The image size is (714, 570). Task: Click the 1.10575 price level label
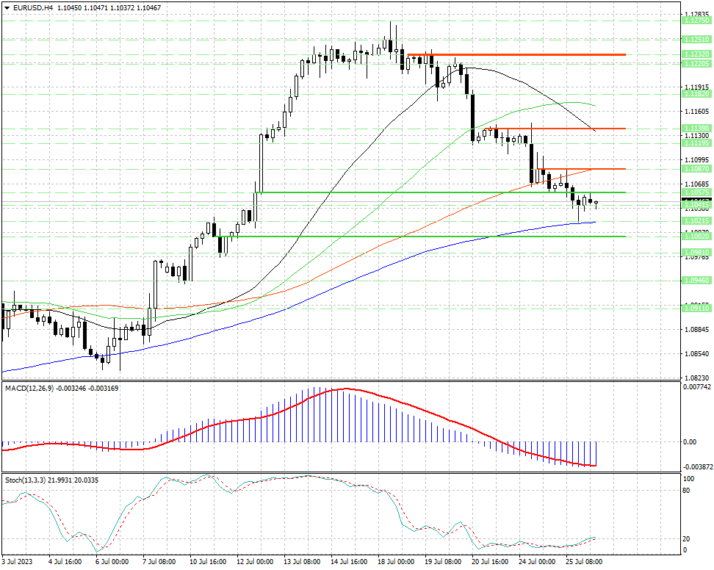696,192
